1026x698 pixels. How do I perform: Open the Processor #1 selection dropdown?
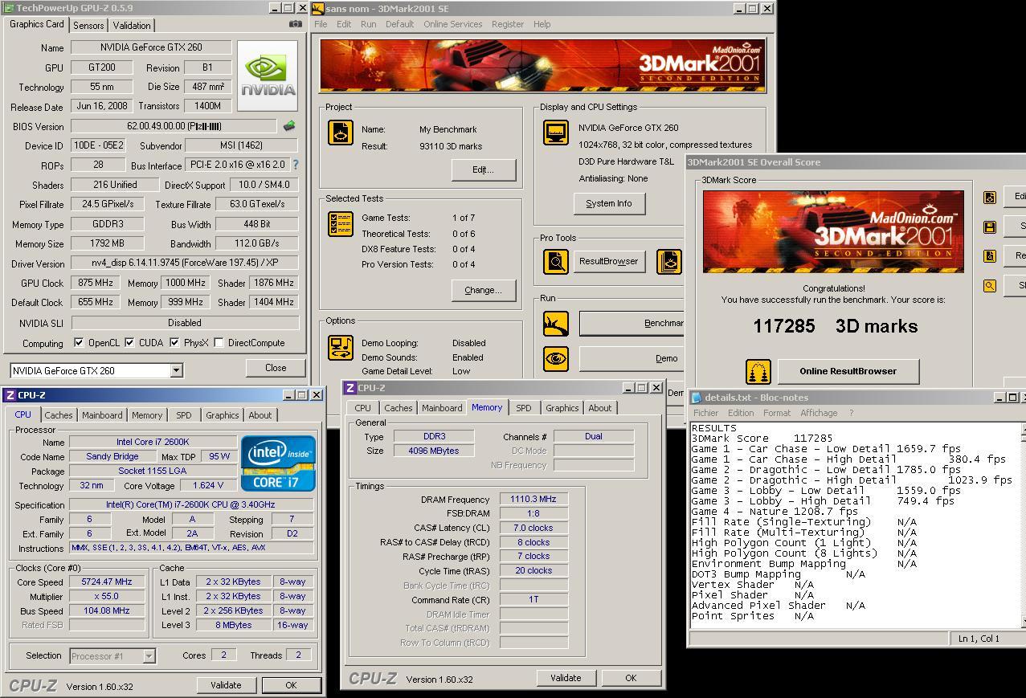(x=149, y=656)
